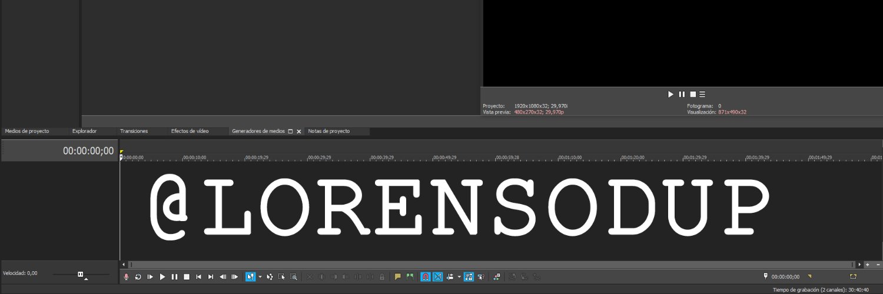Toggle Lock Envelopes to Events
883x294 pixels.
(469, 277)
